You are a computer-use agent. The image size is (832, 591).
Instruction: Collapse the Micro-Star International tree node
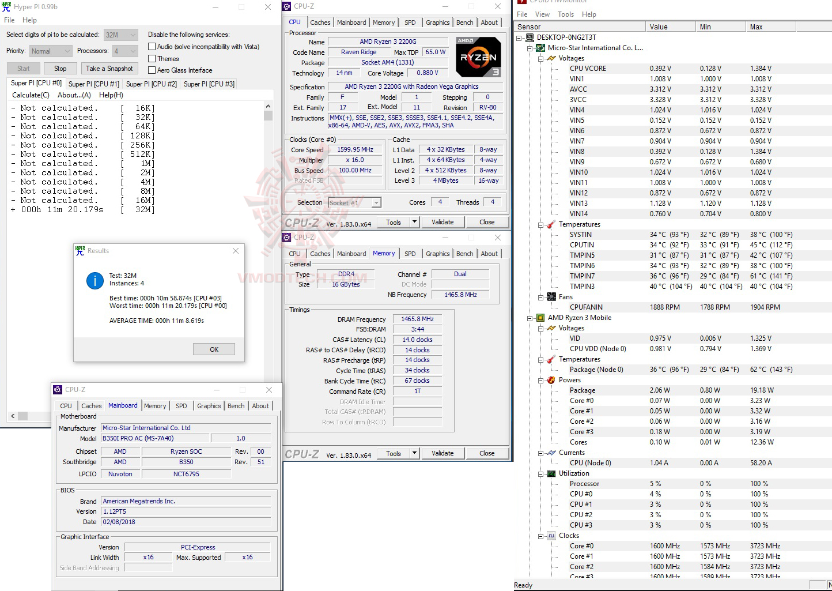(x=530, y=48)
